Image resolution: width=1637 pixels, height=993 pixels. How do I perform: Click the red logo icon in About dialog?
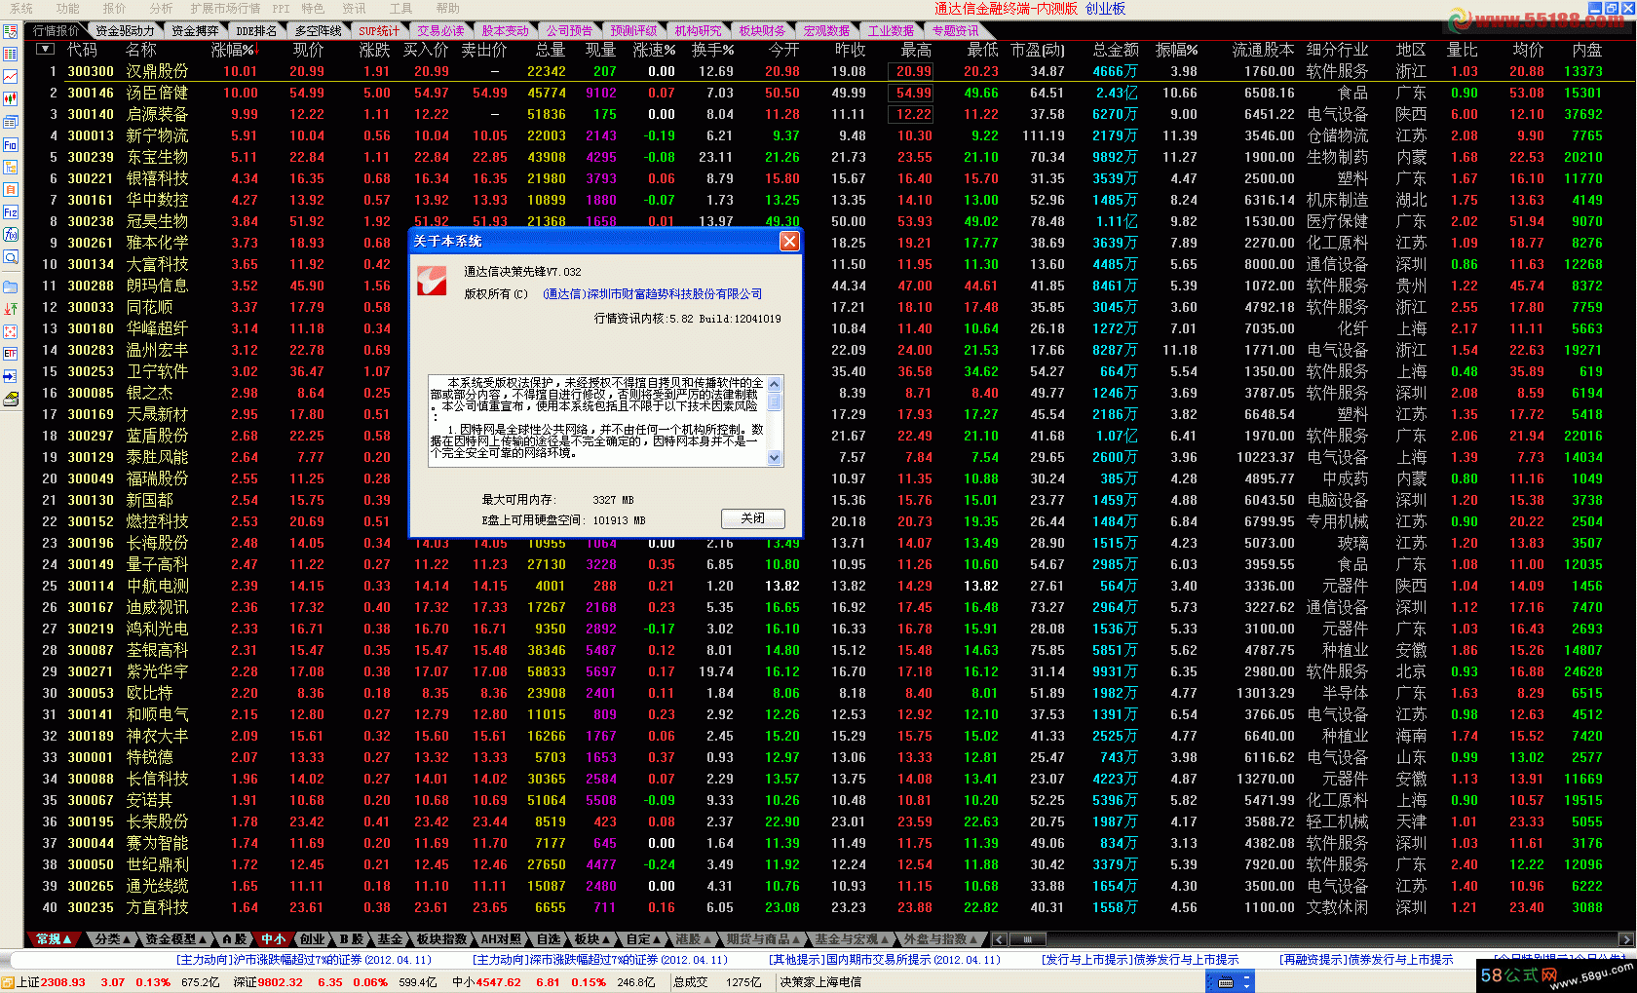tap(432, 281)
